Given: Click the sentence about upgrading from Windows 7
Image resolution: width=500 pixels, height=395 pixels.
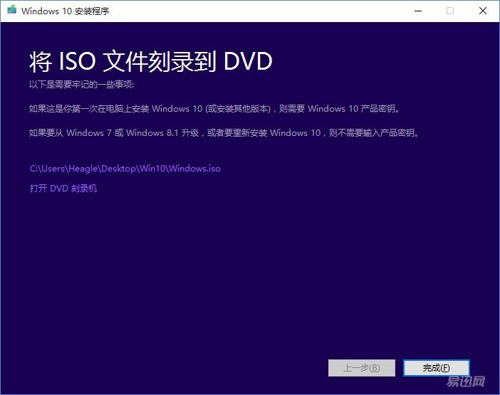Looking at the screenshot, I should coord(224,132).
